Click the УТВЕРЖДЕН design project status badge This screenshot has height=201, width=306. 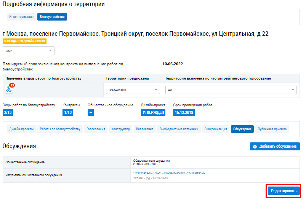[153, 112]
